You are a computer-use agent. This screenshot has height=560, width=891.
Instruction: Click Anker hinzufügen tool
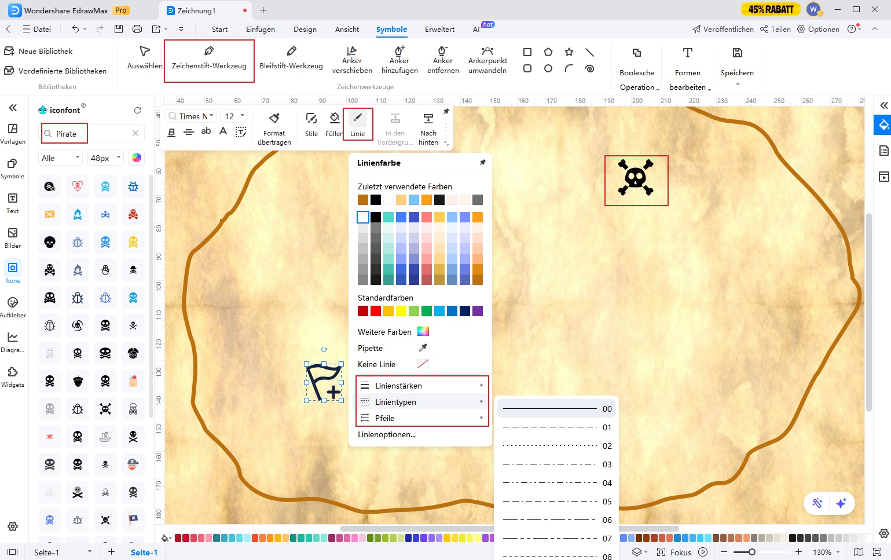click(x=399, y=60)
